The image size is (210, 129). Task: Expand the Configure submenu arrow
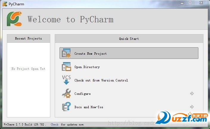point(192,93)
